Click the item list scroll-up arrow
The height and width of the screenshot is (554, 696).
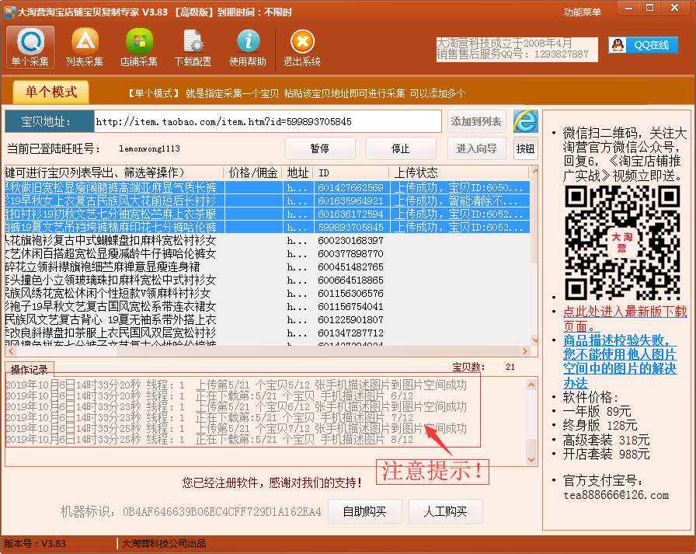point(534,171)
